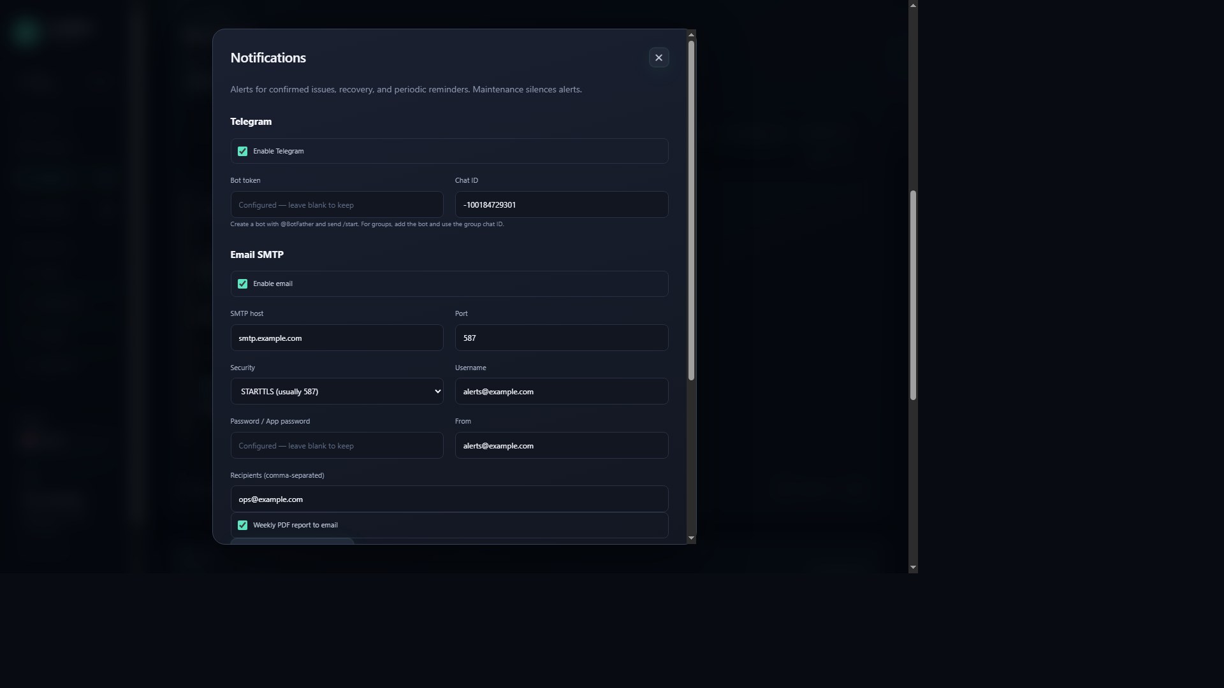1224x688 pixels.
Task: Click the page scroll up arrow
Action: pyautogui.click(x=913, y=5)
